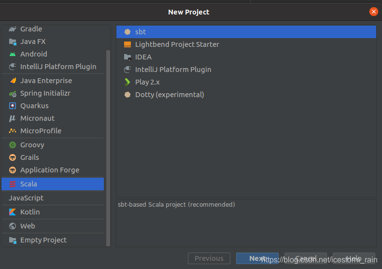This screenshot has height=269, width=382.
Task: Choose the JavaScript project type
Action: tap(53, 198)
